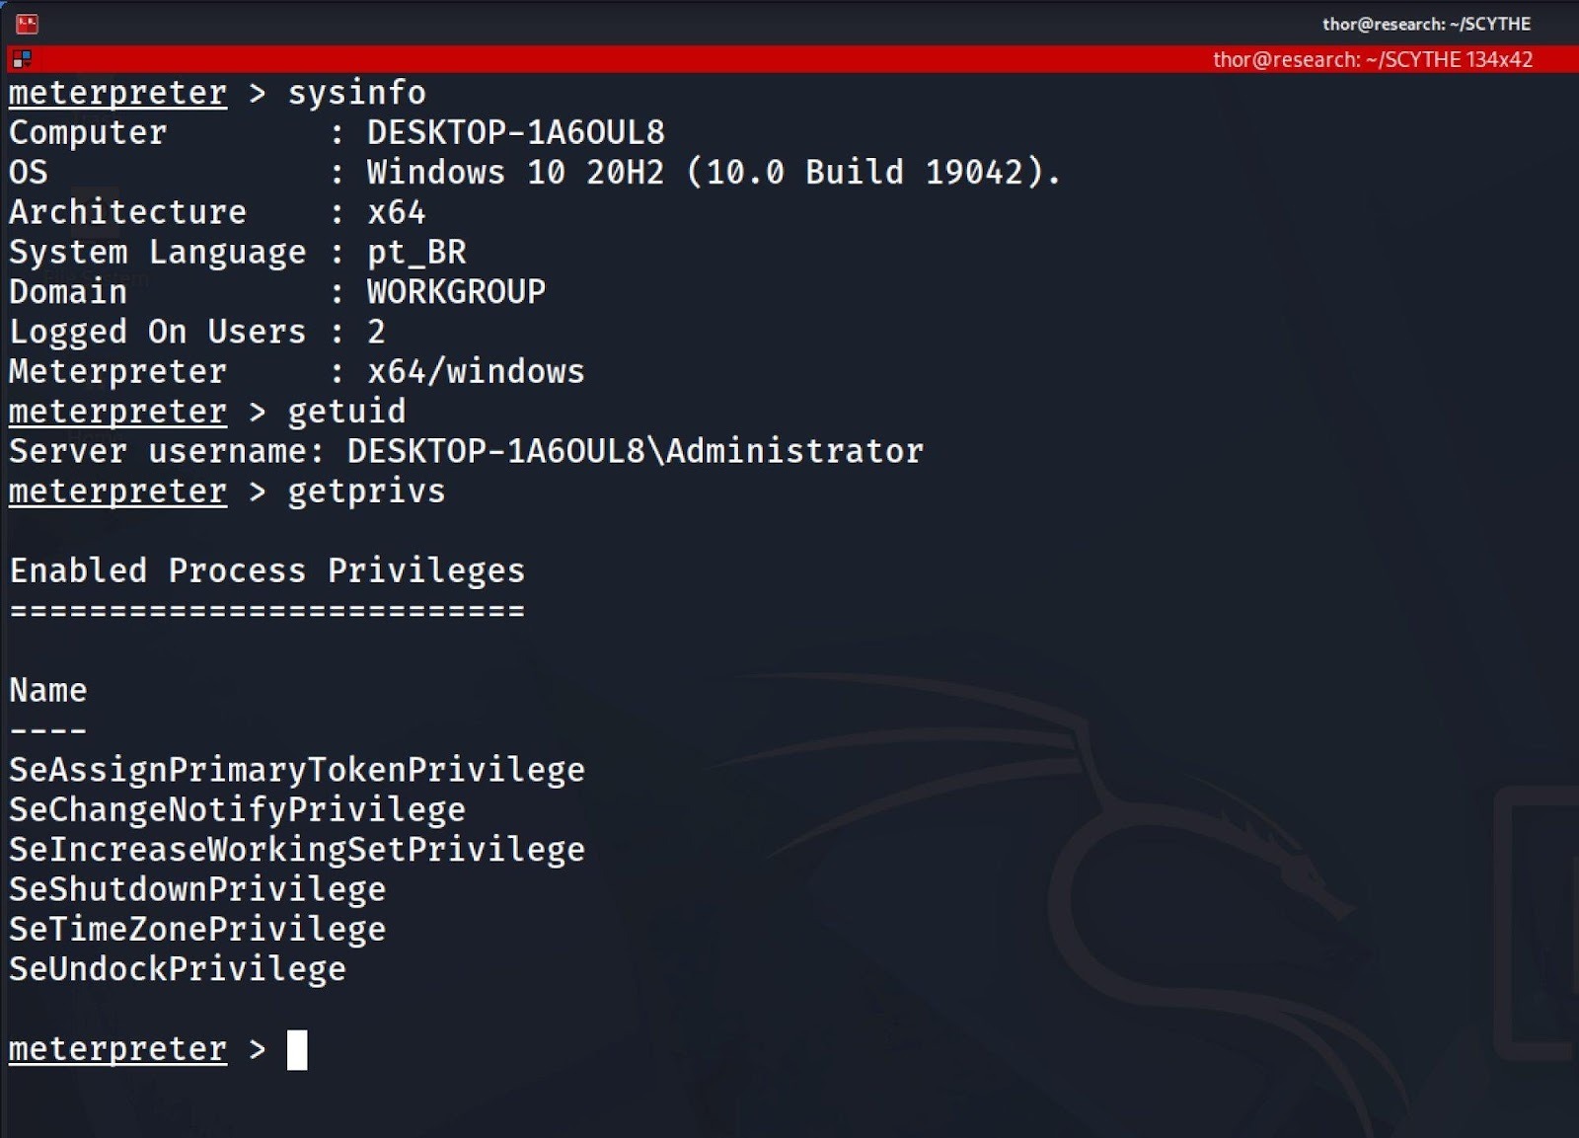Click the Windows 10 20H2 OS line
Screen dimensions: 1579x1138
(713, 173)
